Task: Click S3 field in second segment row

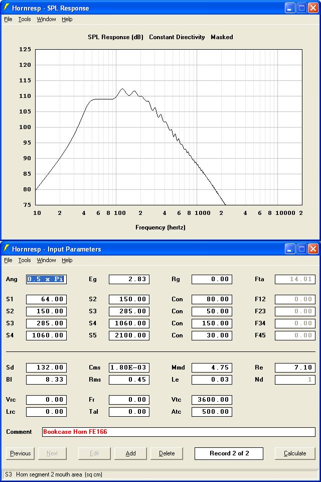Action: tap(129, 311)
